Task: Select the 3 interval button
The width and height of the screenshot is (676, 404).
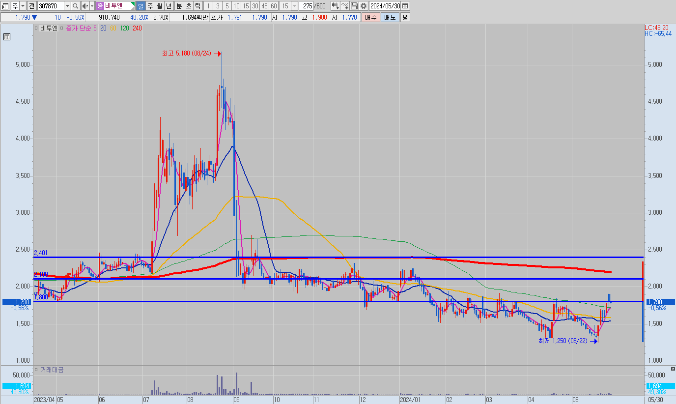Action: 217,6
